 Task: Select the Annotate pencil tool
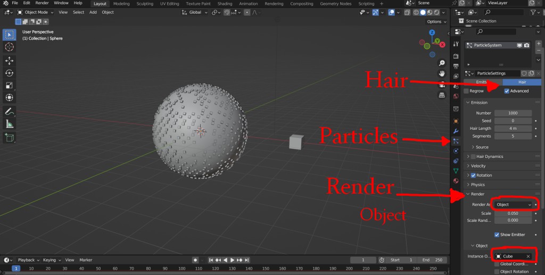pos(10,112)
